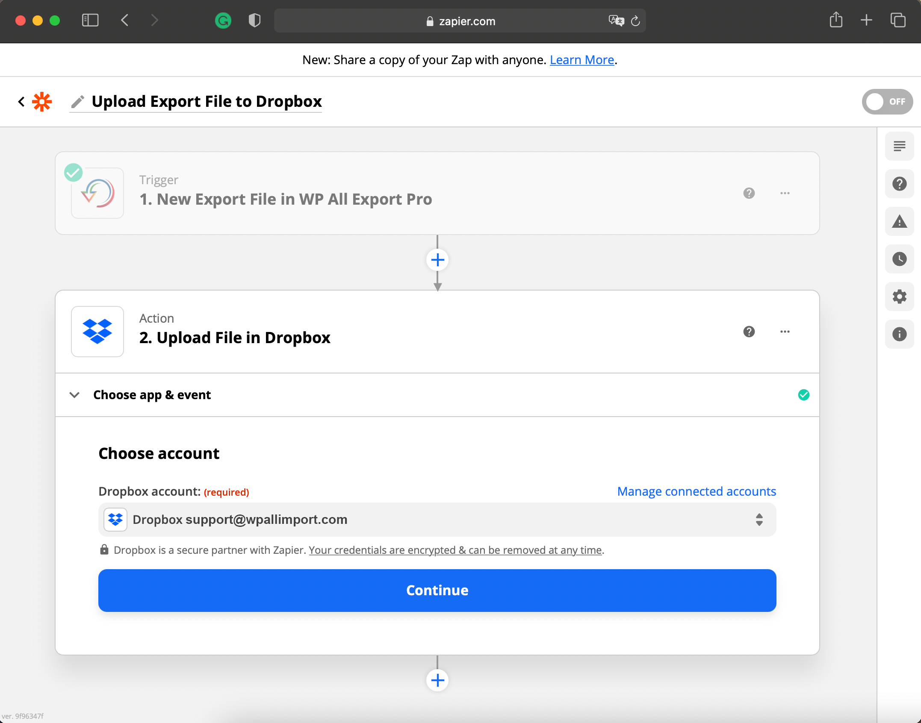Open the Zap details info icon
921x723 pixels.
[x=899, y=334]
